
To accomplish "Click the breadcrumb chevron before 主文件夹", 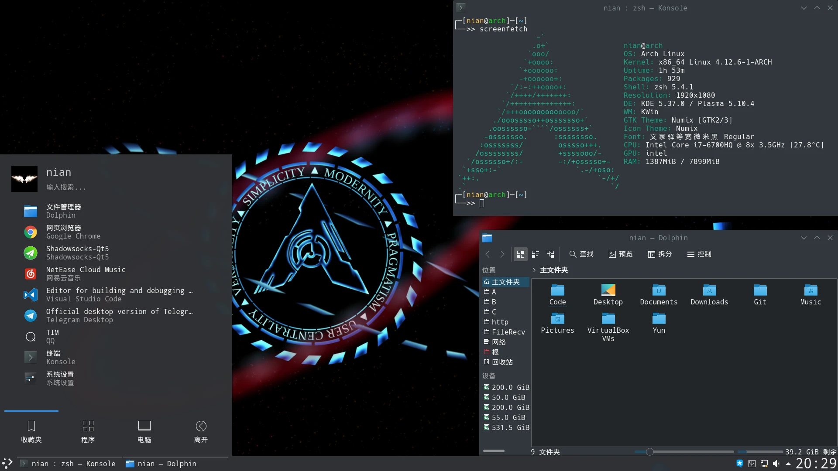I will click(534, 270).
